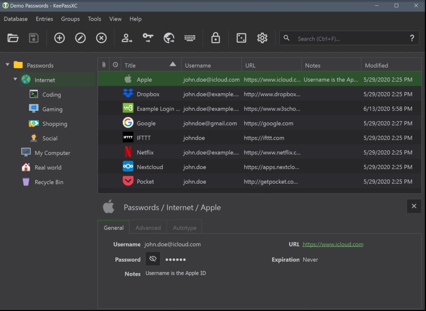Click the Lock database padlock icon

tap(215, 38)
